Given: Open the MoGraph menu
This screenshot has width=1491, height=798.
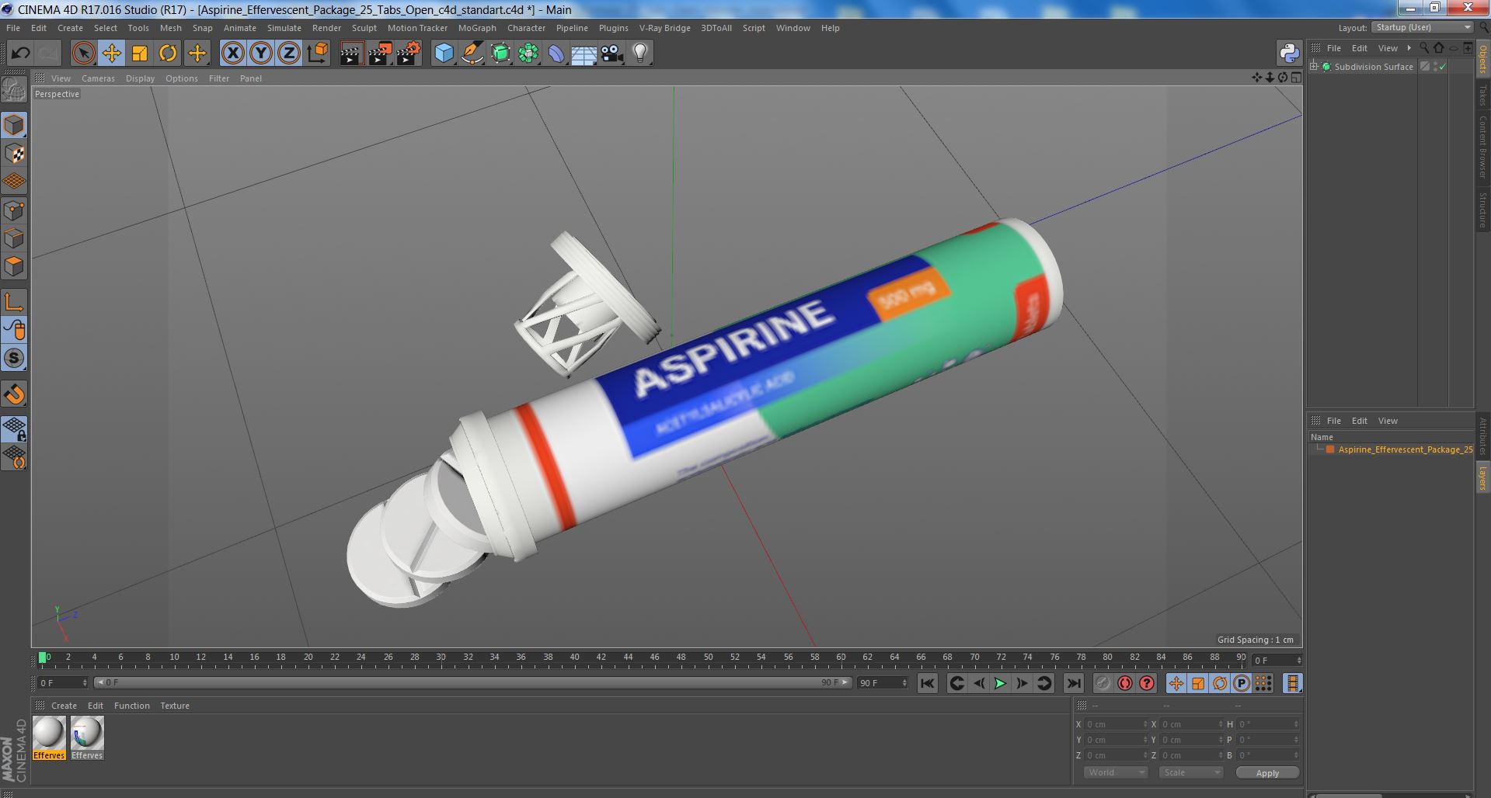Looking at the screenshot, I should point(477,28).
